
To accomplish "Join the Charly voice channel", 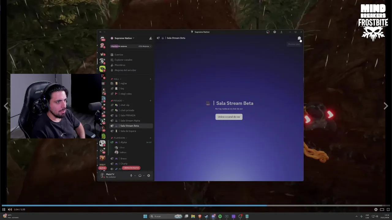I will pyautogui.click(x=131, y=164).
